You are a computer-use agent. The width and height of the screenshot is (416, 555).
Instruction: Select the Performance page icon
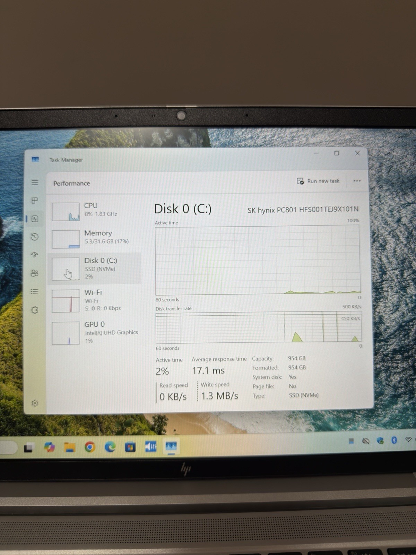point(35,219)
